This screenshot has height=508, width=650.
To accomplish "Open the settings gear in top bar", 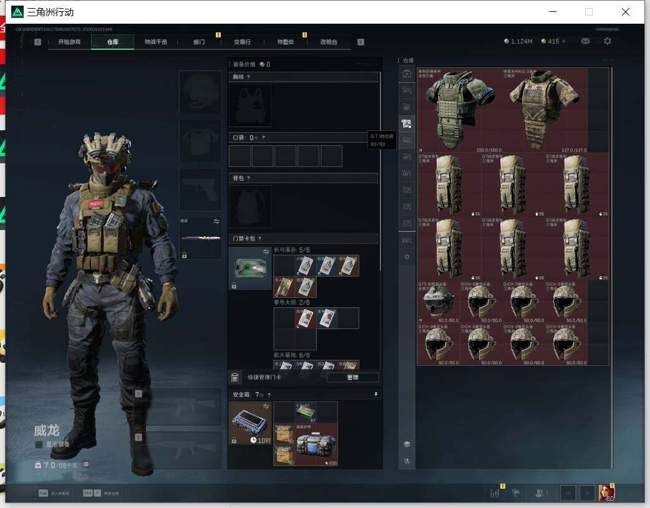I will pyautogui.click(x=608, y=41).
